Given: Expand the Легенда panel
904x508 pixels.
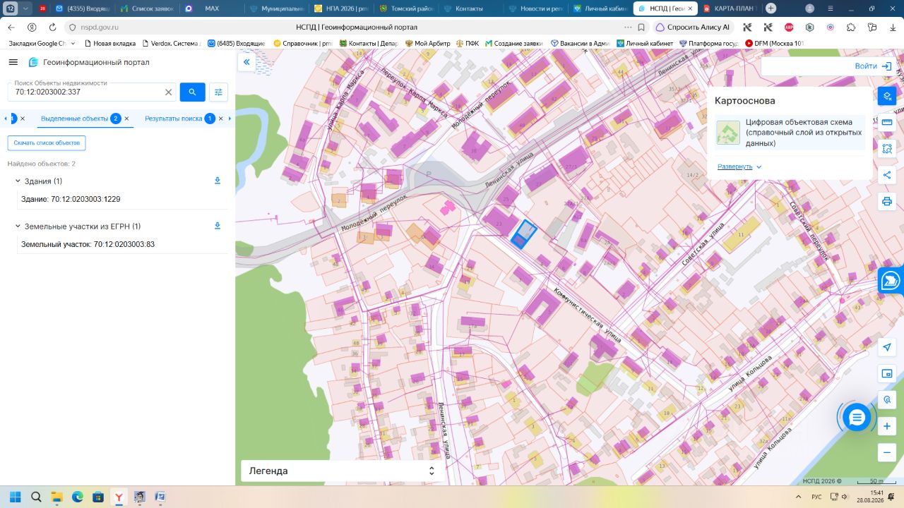Looking at the screenshot, I should tap(343, 471).
